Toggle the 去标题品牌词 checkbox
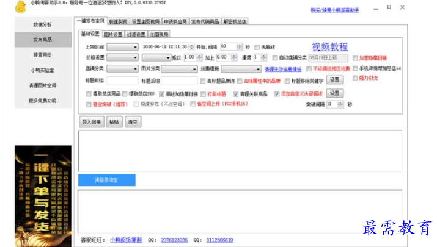 203,81
